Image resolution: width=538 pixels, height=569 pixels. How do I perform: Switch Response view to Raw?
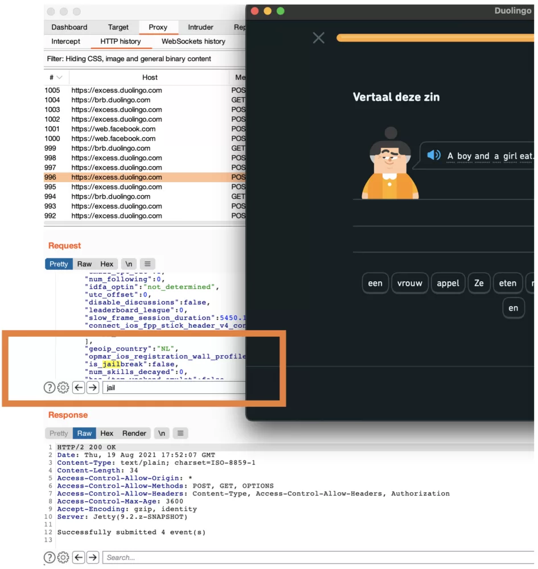[x=84, y=433]
